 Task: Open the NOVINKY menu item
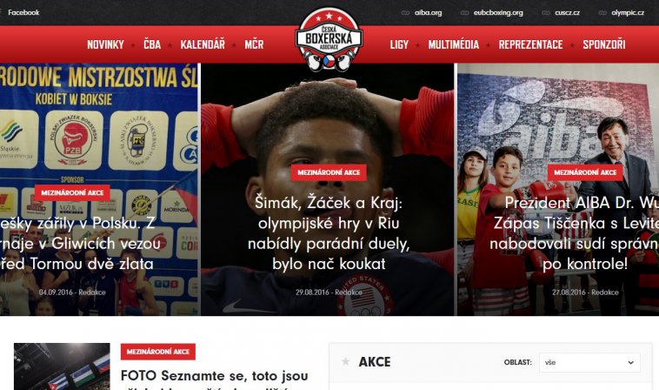point(105,44)
